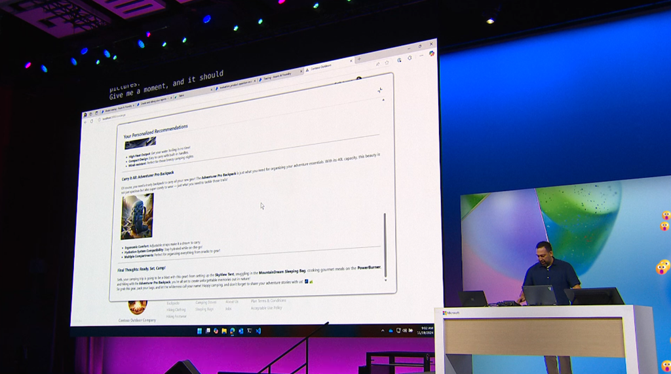Click Carry It All: Adventurer Pro Backpack heading

[x=148, y=175]
